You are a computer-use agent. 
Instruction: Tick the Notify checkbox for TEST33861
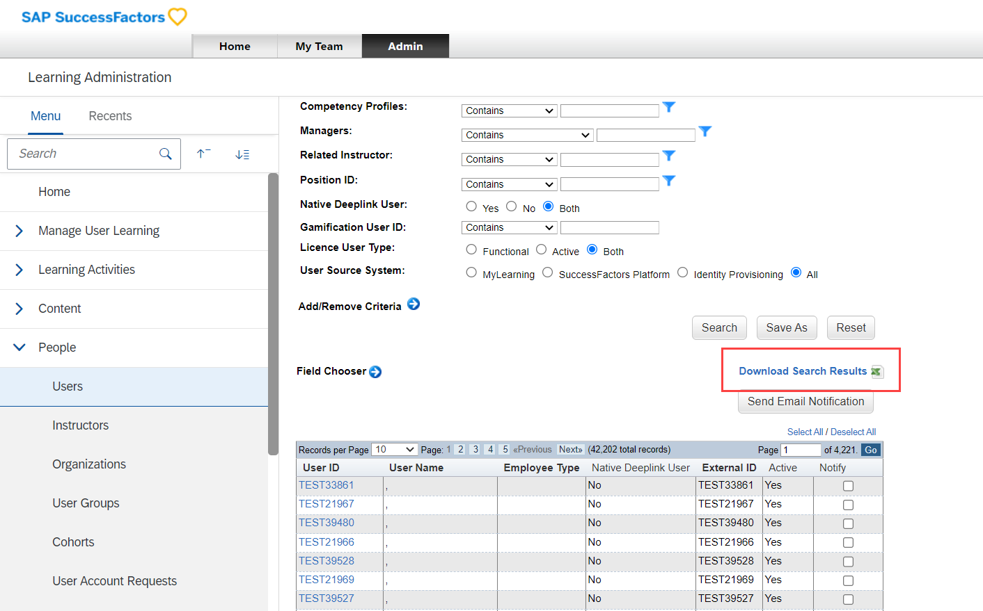tap(848, 486)
